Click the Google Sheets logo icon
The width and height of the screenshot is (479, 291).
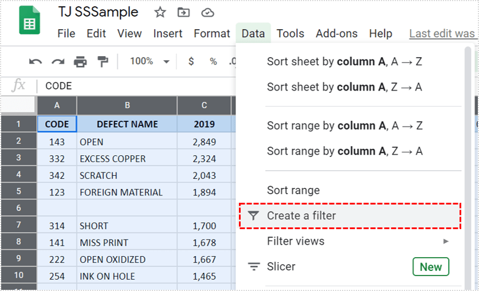coord(29,22)
